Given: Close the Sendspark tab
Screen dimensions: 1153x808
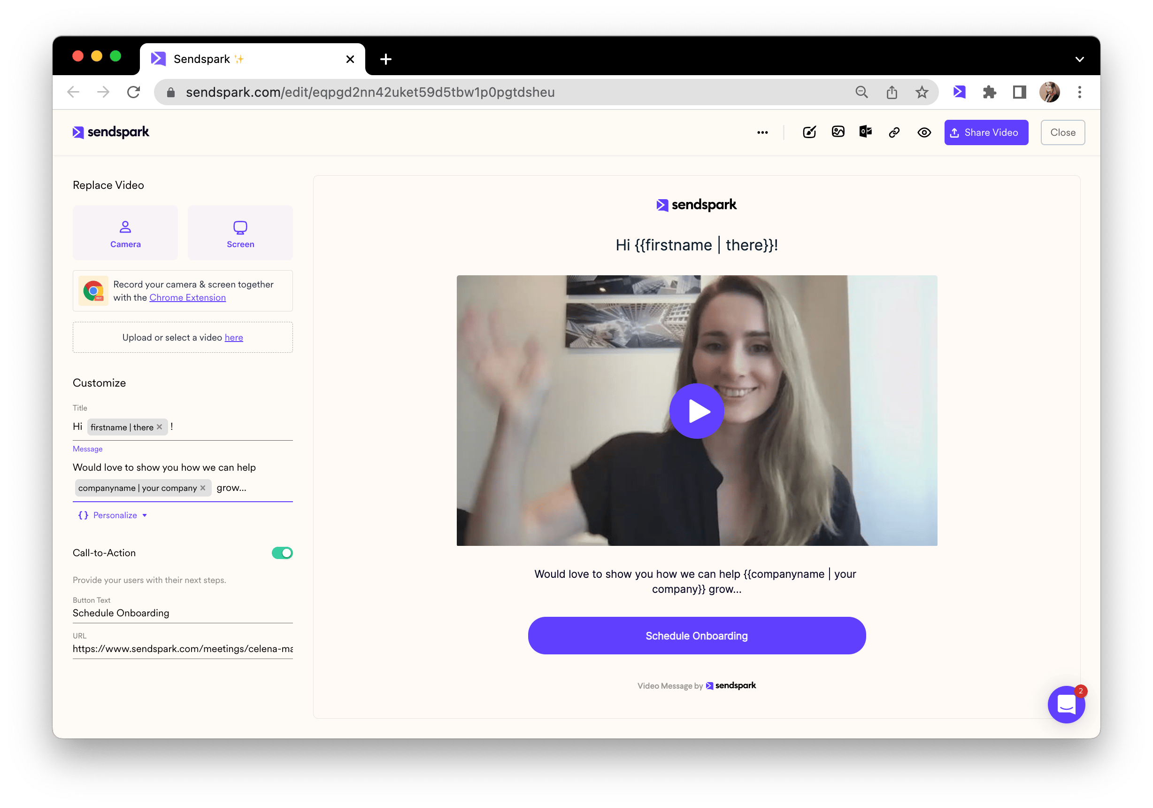Looking at the screenshot, I should pyautogui.click(x=350, y=59).
